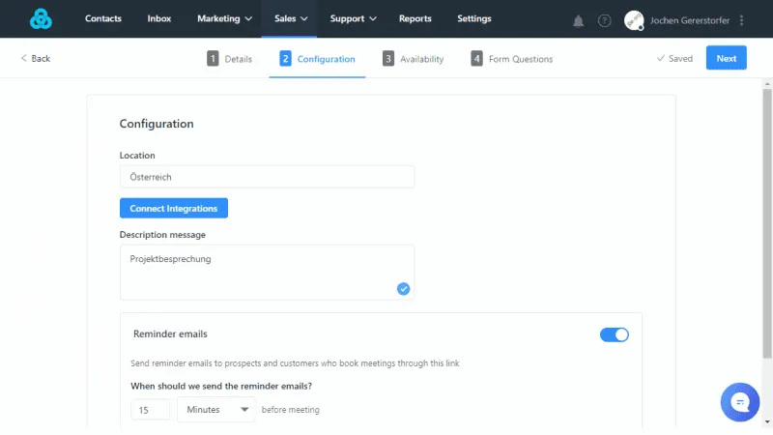Go to step 1 Details
Screen dimensions: 773x435
229,59
